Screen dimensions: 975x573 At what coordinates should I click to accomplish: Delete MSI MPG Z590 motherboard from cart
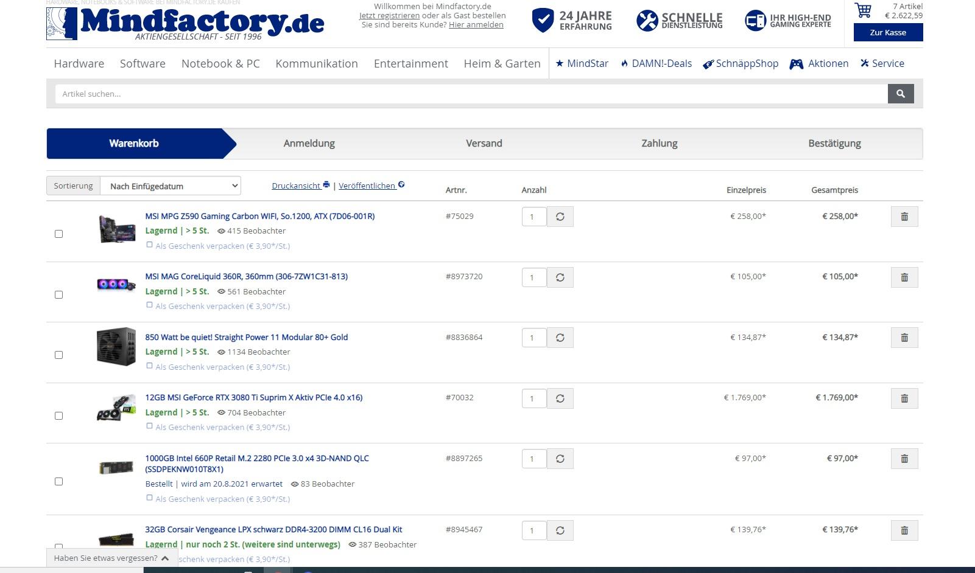click(904, 217)
